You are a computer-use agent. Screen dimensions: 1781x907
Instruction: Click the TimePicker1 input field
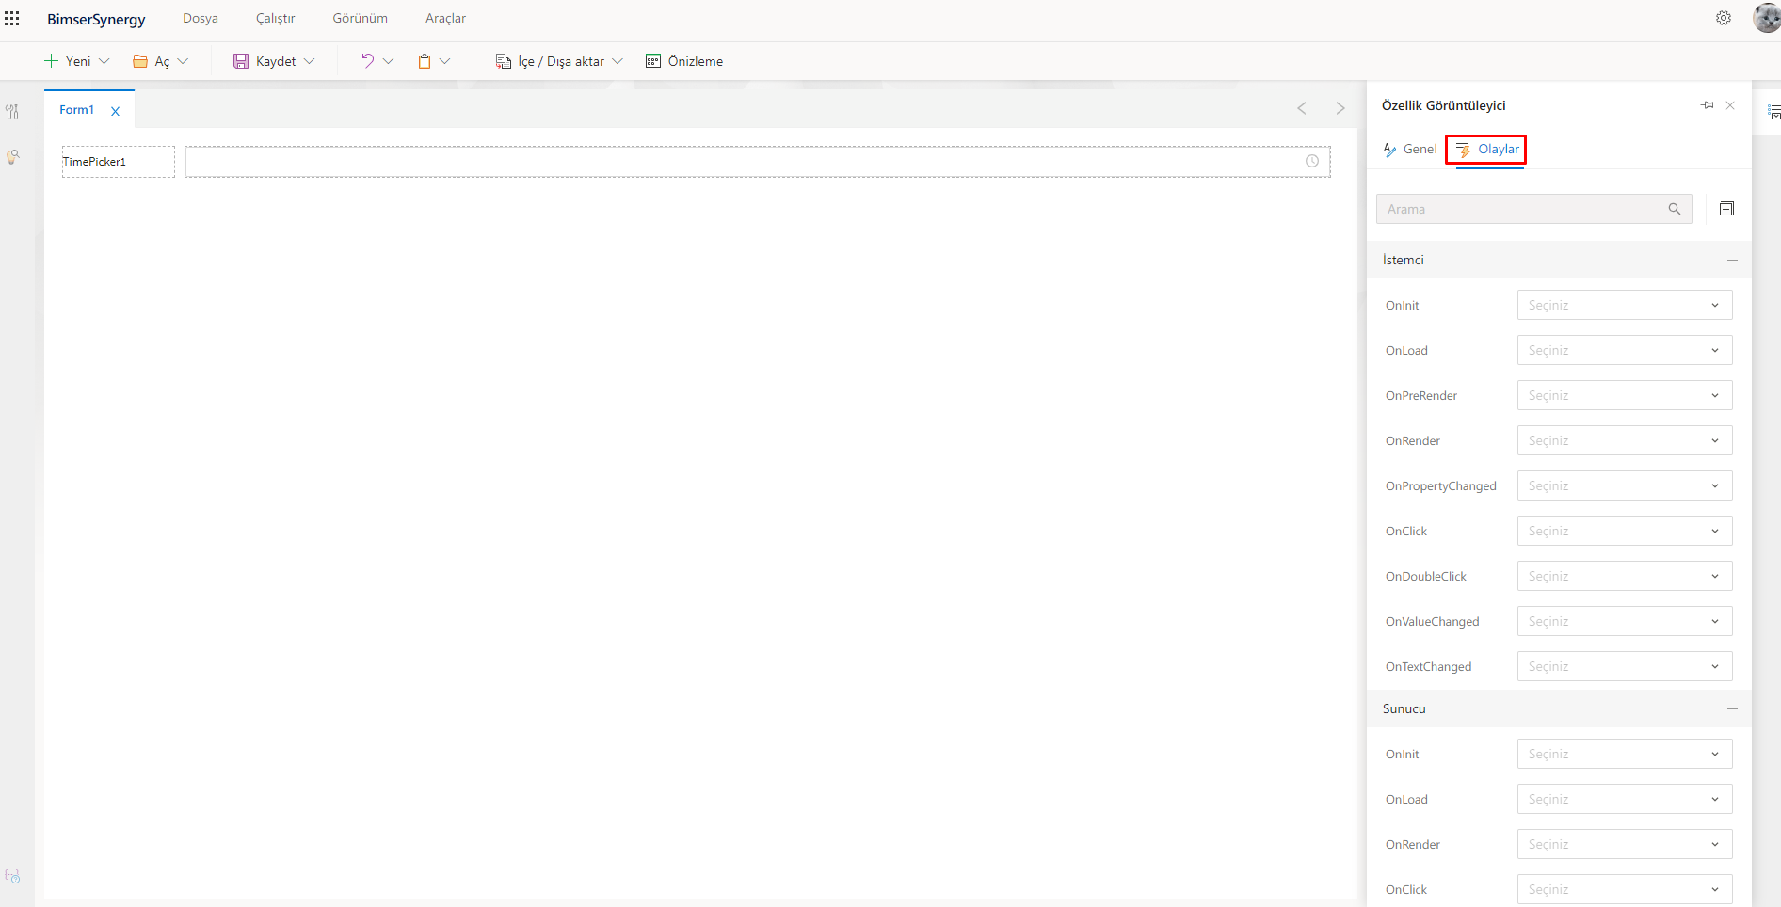pos(758,162)
